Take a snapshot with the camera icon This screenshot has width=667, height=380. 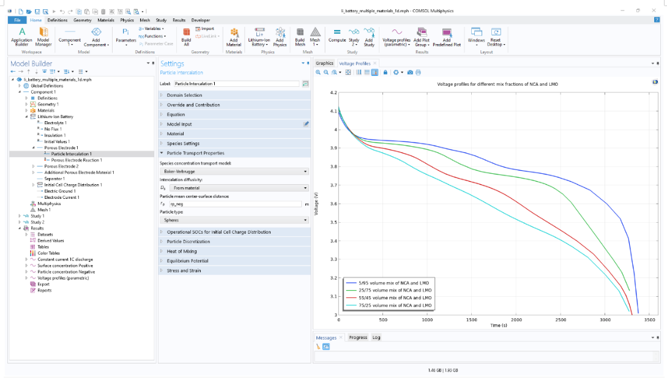(x=410, y=72)
